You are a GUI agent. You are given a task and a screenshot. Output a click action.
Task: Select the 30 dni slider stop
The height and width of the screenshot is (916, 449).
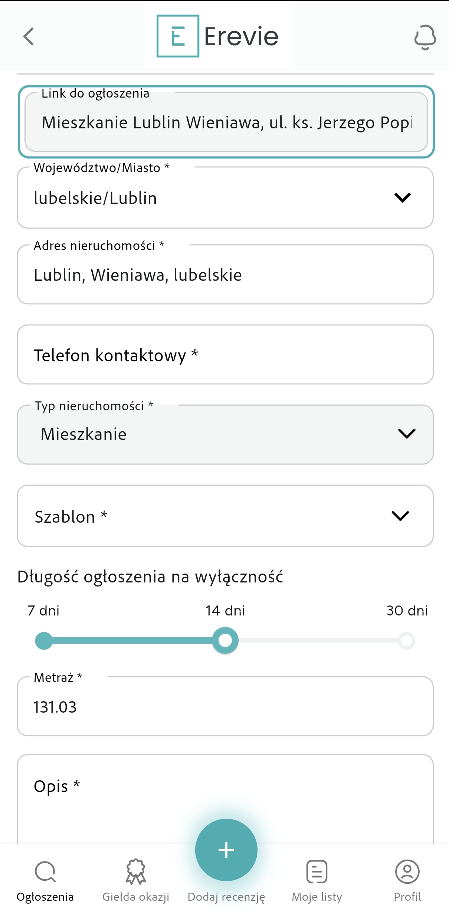tap(407, 641)
